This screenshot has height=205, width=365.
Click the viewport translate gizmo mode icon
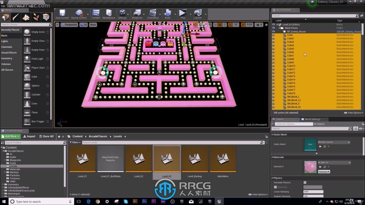[195, 25]
